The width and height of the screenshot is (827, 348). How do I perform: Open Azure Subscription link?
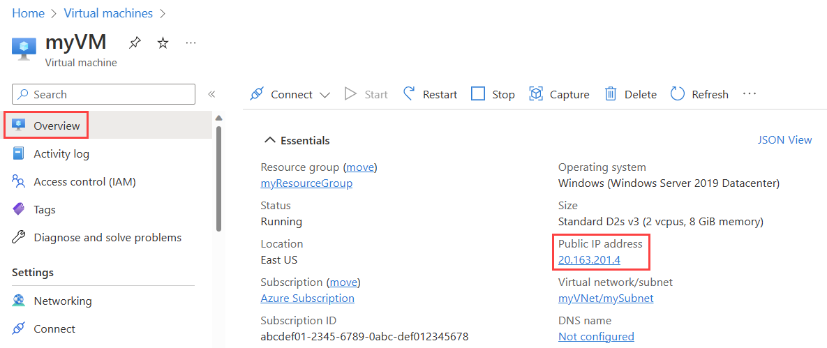click(308, 298)
